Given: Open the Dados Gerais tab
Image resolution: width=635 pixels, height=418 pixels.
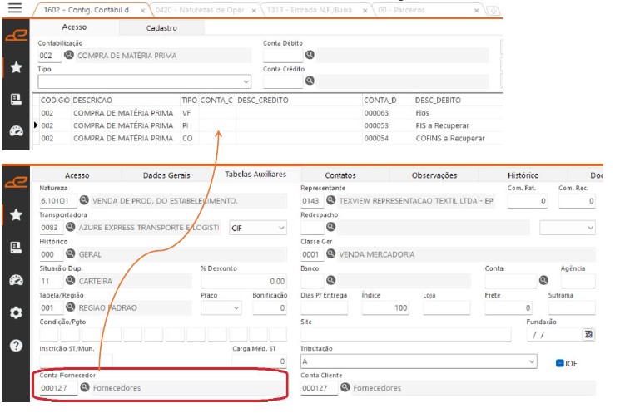Looking at the screenshot, I should pyautogui.click(x=166, y=175).
